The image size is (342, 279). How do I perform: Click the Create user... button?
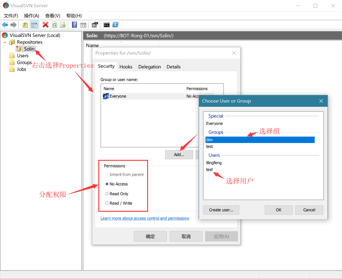(x=221, y=210)
